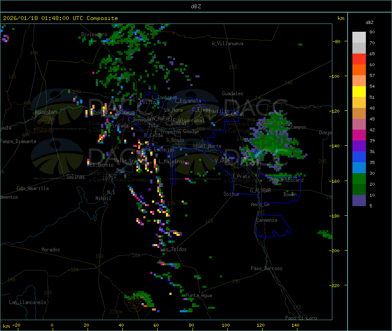Click the S_Rosas map label

[175, 140]
